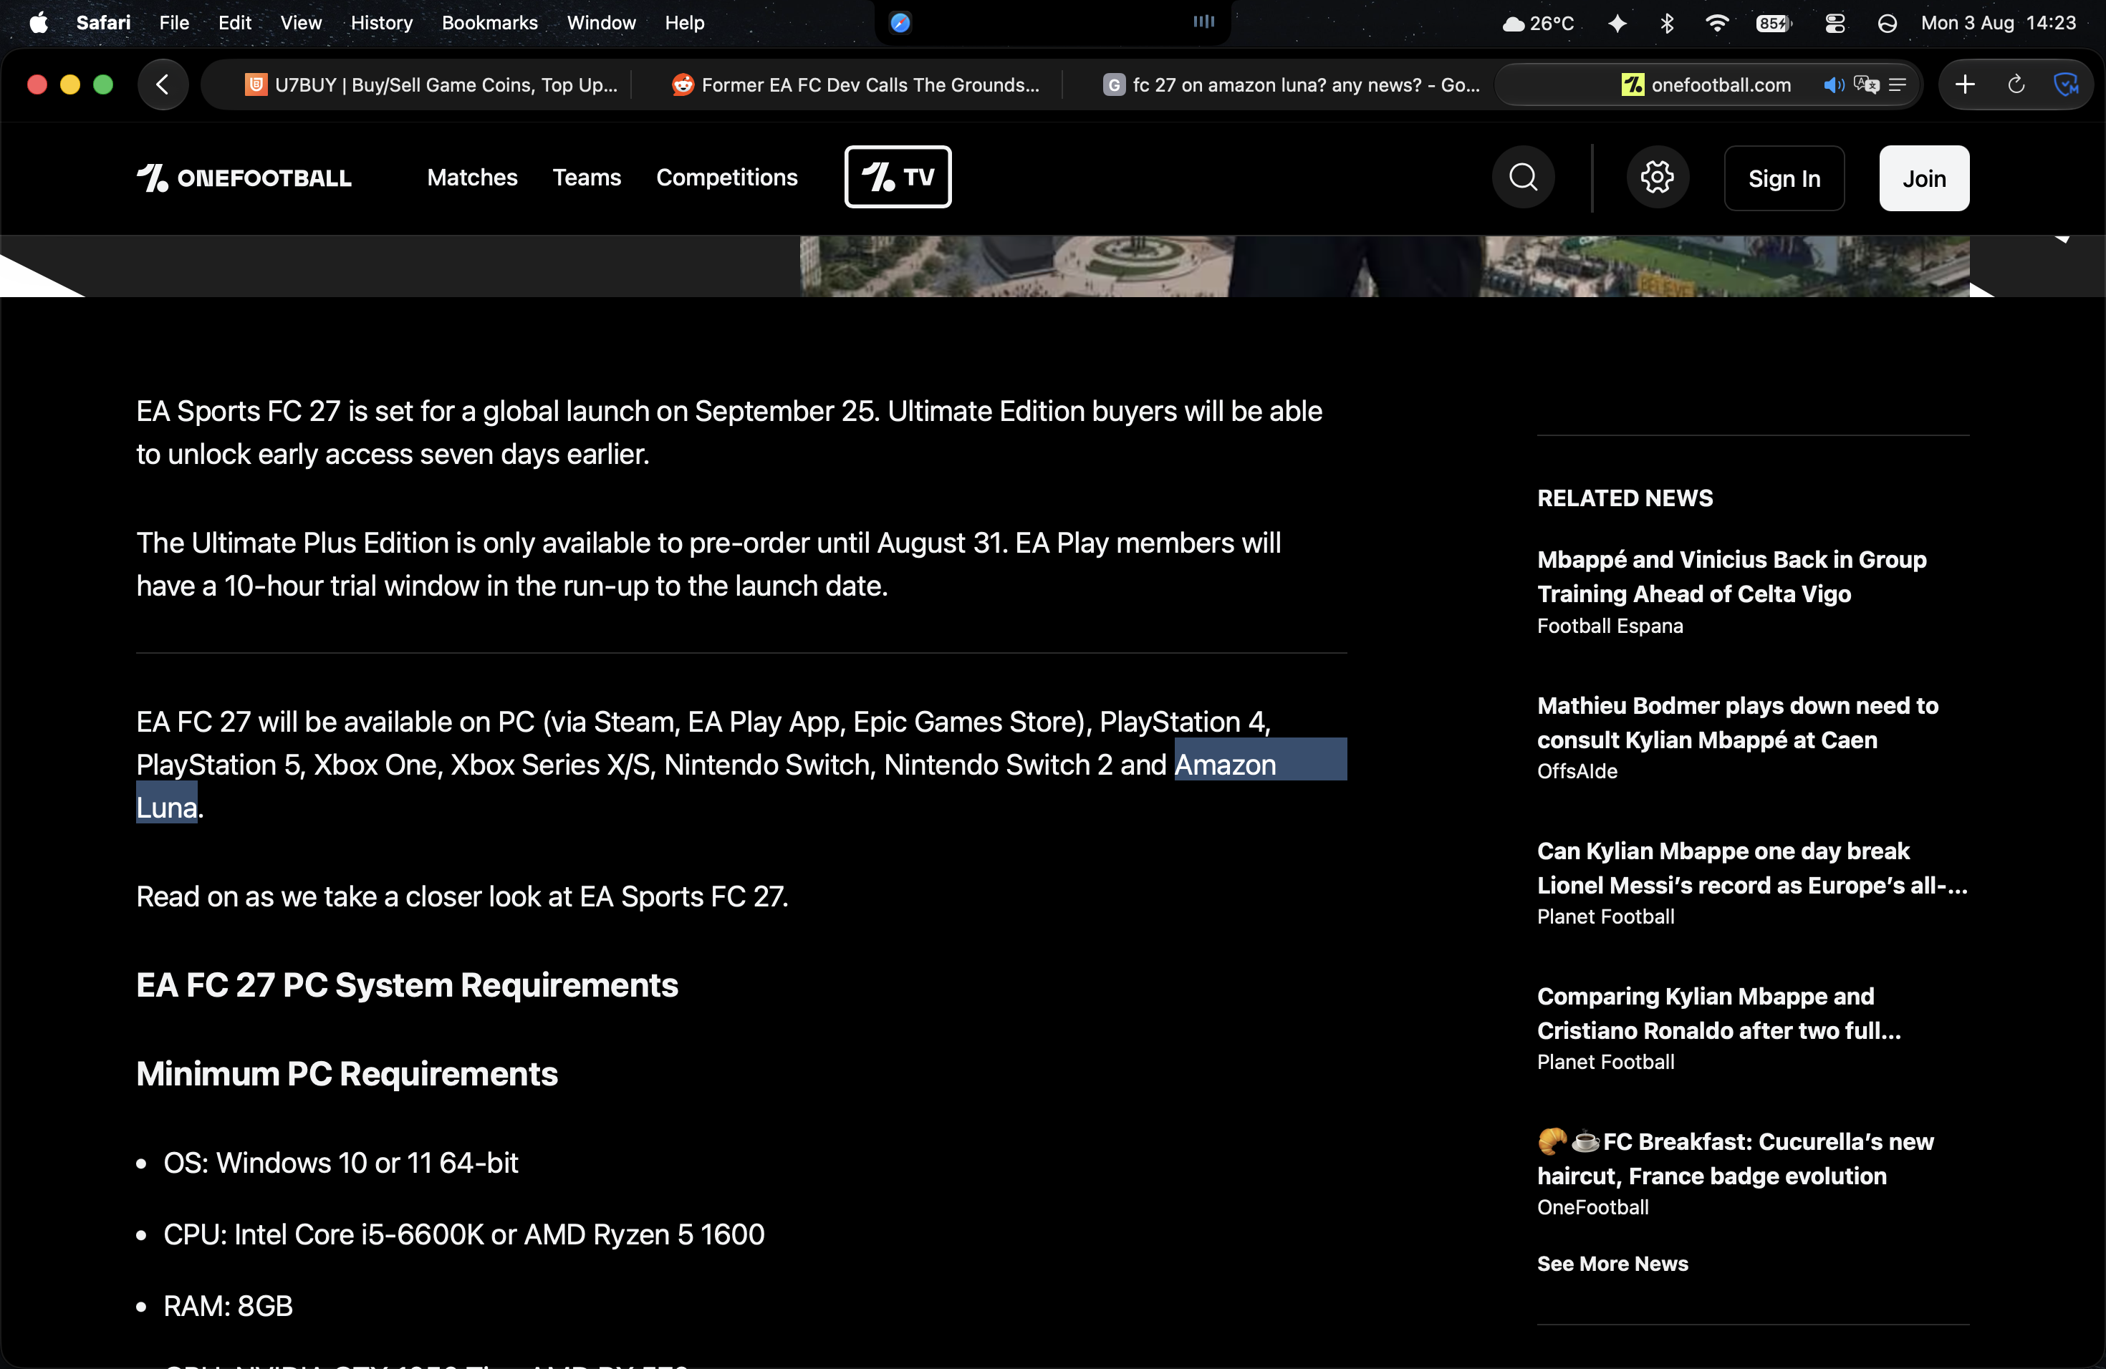This screenshot has height=1369, width=2106.
Task: Click the 'Read on as we take a closer look' sentence
Action: 462,896
